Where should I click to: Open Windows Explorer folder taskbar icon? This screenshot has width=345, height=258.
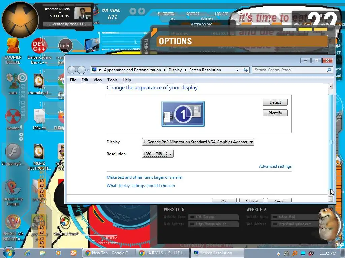point(43,253)
